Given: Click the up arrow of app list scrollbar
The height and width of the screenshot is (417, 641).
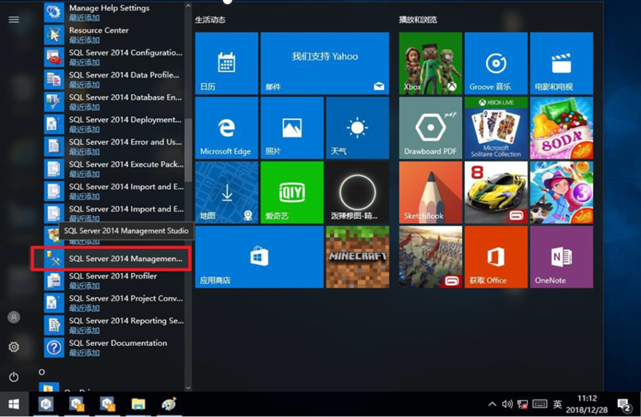Looking at the screenshot, I should [188, 6].
